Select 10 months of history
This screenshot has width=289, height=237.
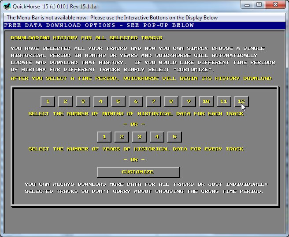point(206,102)
